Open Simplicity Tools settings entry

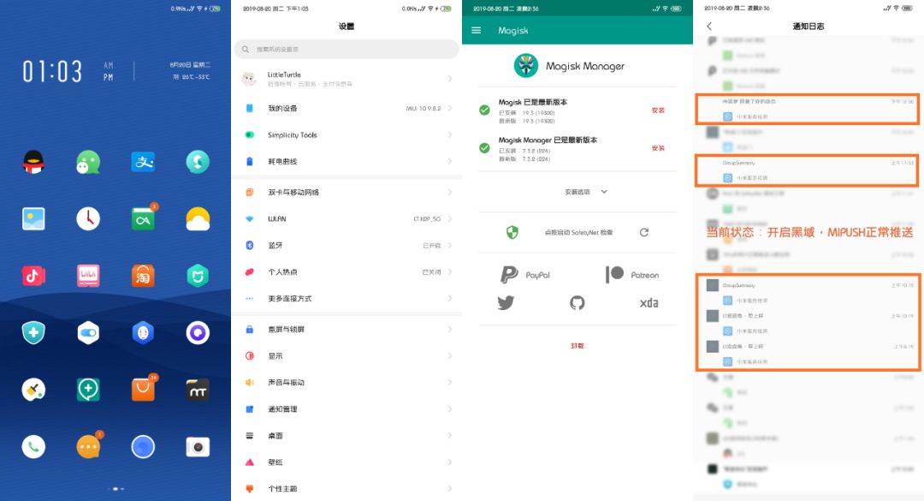346,134
